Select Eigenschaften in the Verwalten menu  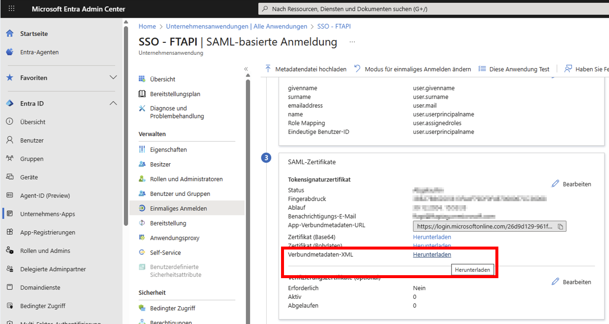pyautogui.click(x=168, y=149)
